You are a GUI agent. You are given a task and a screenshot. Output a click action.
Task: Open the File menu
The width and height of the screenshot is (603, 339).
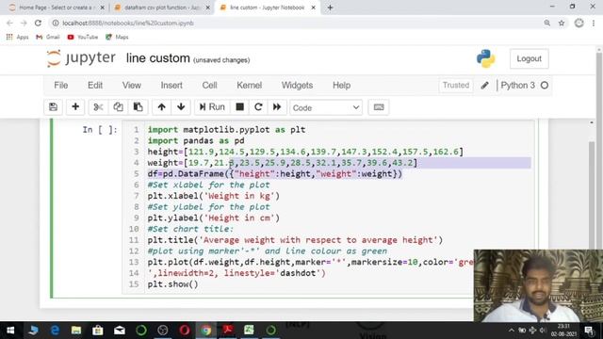tap(60, 86)
